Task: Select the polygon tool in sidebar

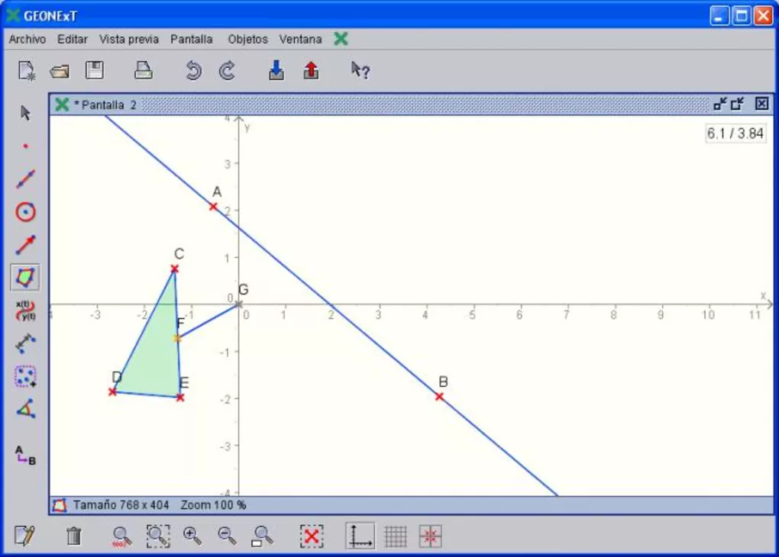Action: (26, 277)
